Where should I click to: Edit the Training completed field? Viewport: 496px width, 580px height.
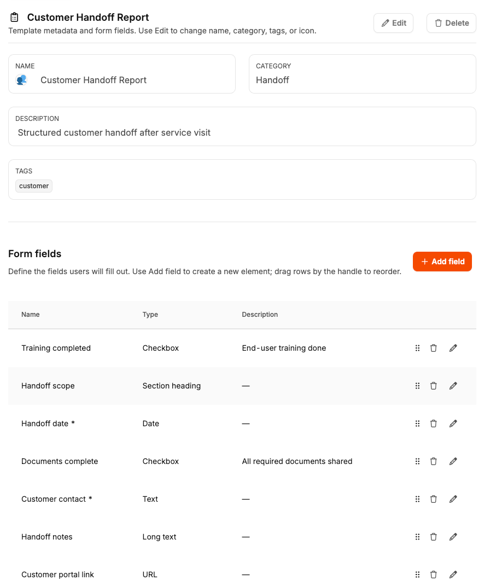pyautogui.click(x=453, y=348)
